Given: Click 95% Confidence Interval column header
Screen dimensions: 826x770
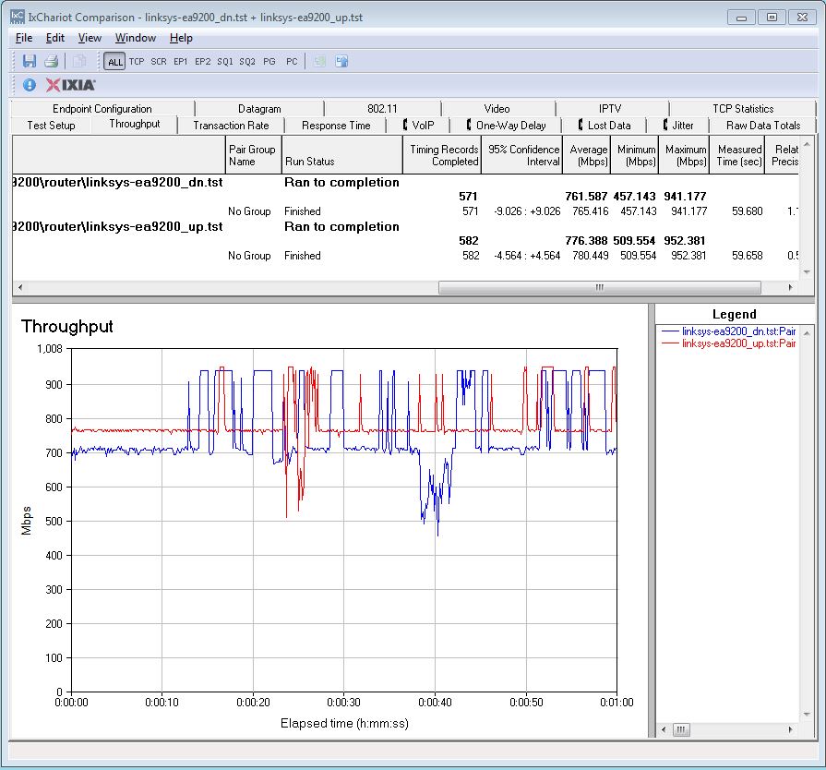Looking at the screenshot, I should [521, 155].
